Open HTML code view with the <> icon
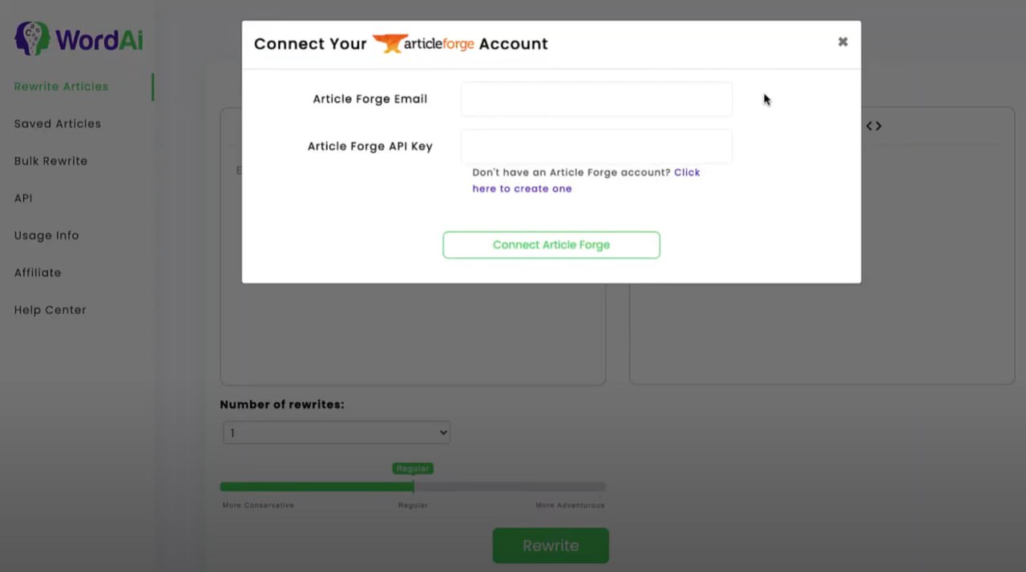 click(873, 126)
